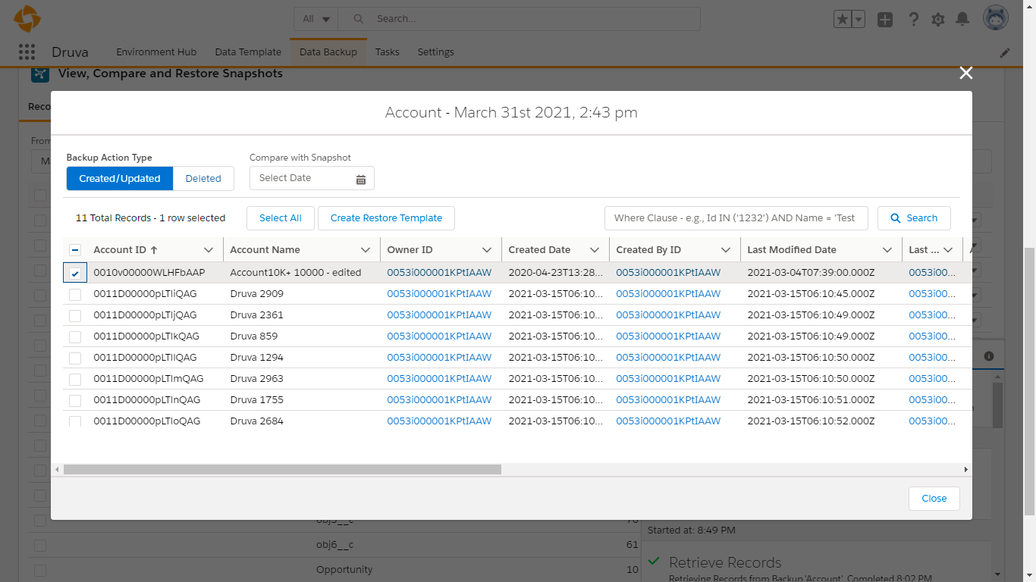The width and height of the screenshot is (1036, 582).
Task: Open the truncated Last... column menu chevron
Action: (x=948, y=250)
